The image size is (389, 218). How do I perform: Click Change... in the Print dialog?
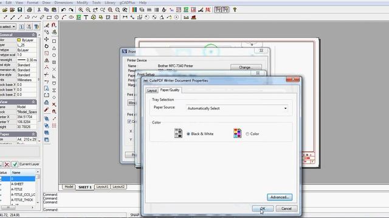246,67
